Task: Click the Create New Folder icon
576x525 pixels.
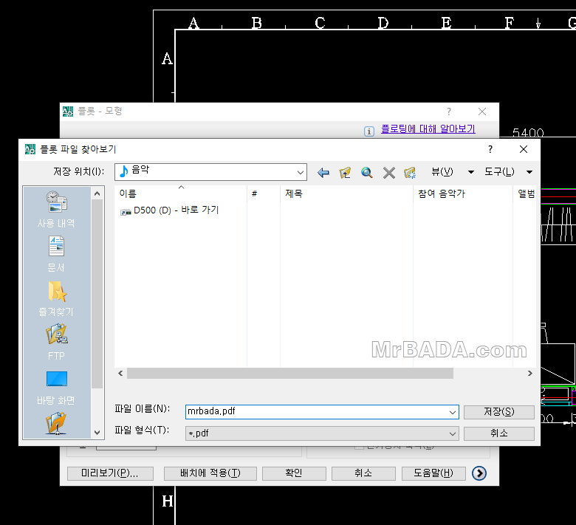Action: [410, 172]
